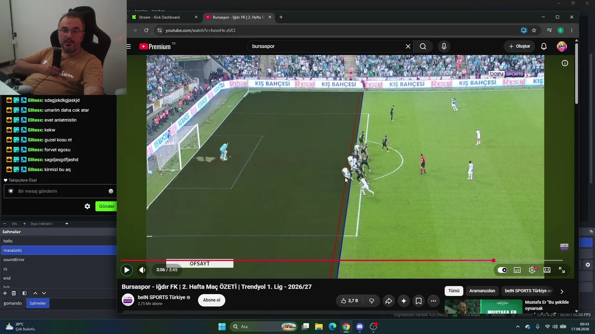The width and height of the screenshot is (595, 334).
Task: Close the Bursaspor YouTube tab
Action: [270, 17]
